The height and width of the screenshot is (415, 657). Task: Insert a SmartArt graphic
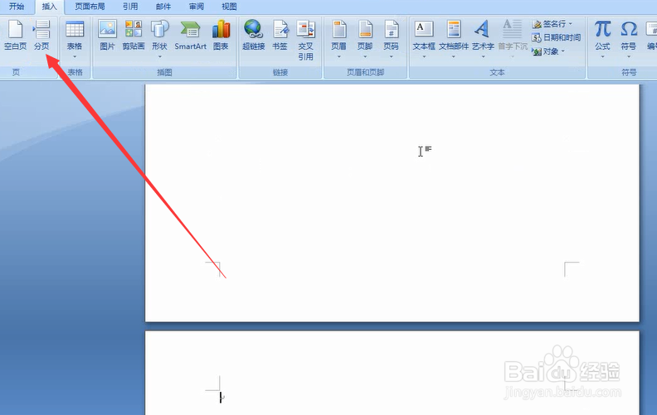190,35
